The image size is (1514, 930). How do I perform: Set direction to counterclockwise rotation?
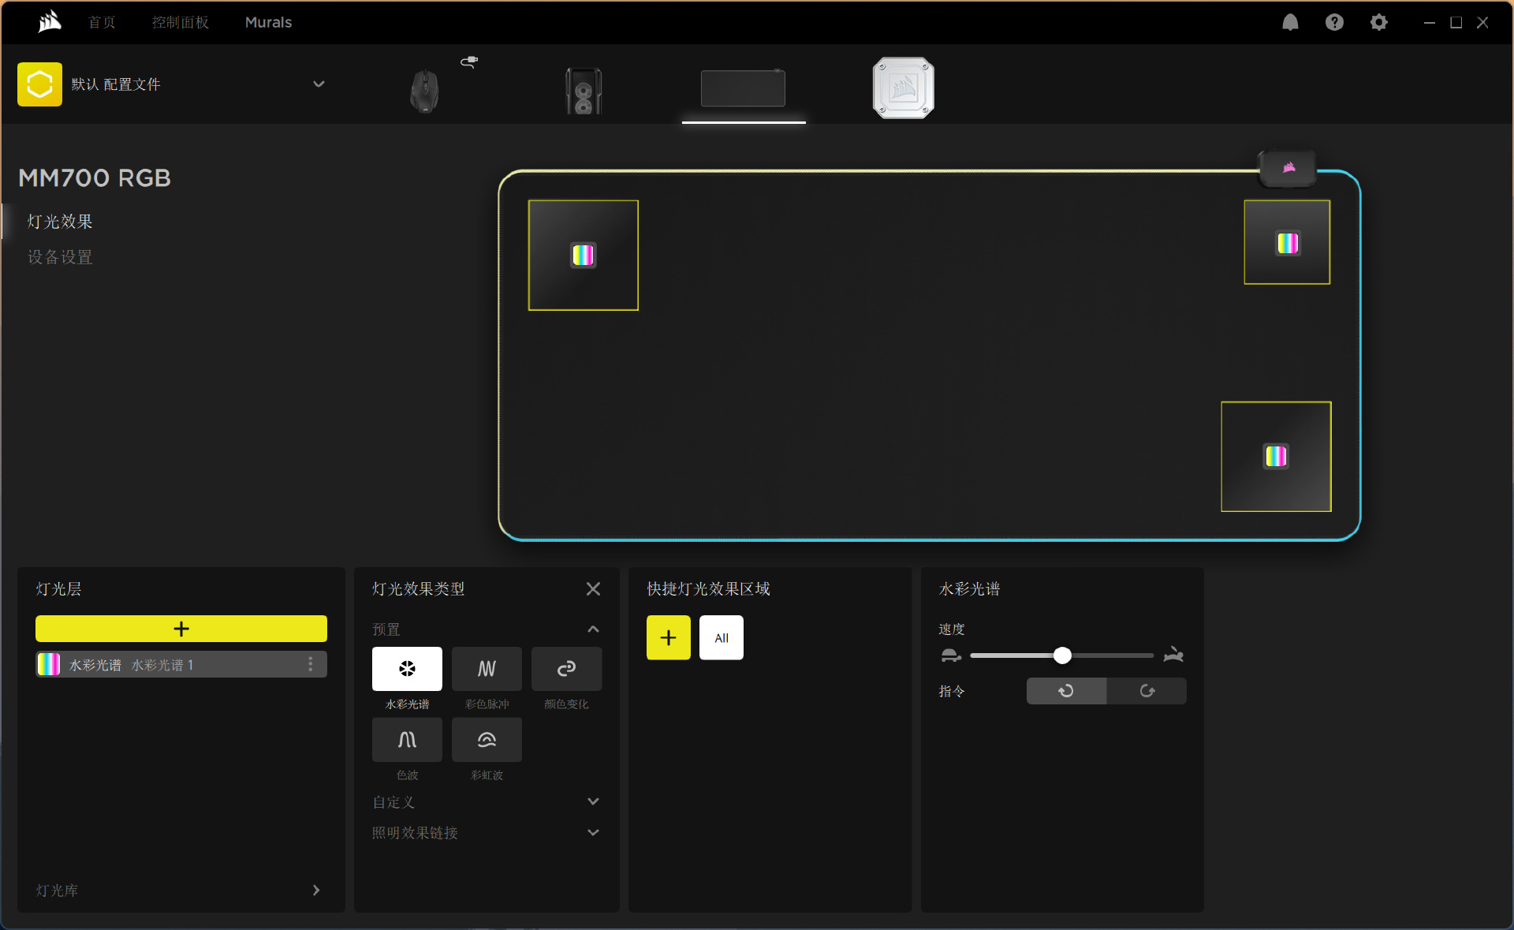[x=1066, y=691]
